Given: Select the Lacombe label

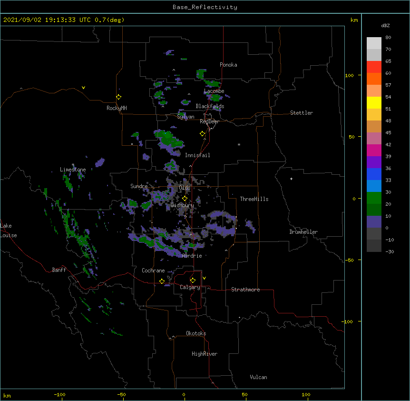Looking at the screenshot, I should (214, 91).
